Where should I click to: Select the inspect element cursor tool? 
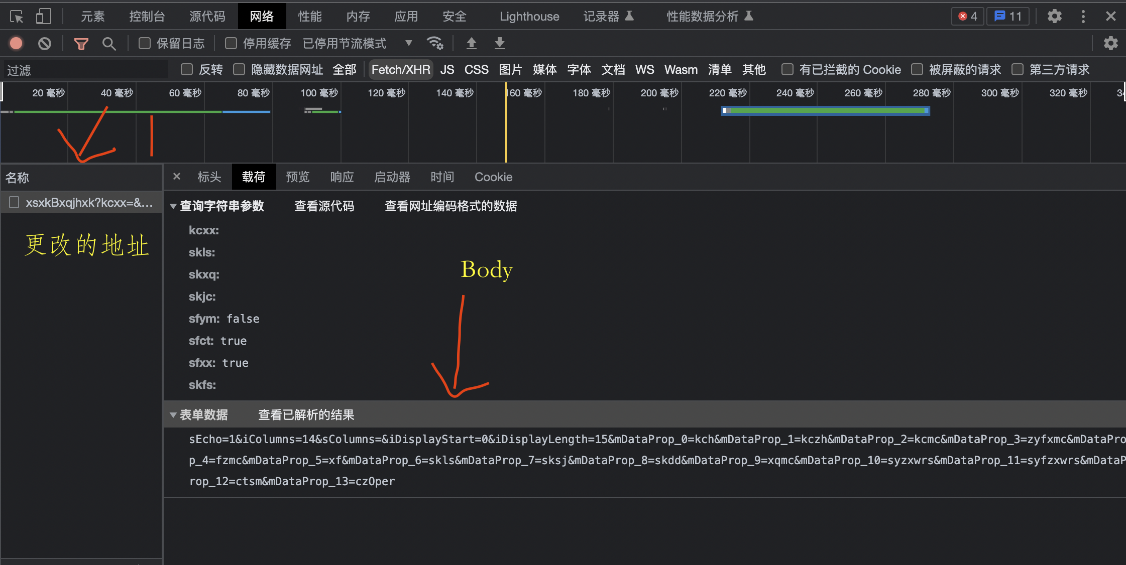[17, 16]
